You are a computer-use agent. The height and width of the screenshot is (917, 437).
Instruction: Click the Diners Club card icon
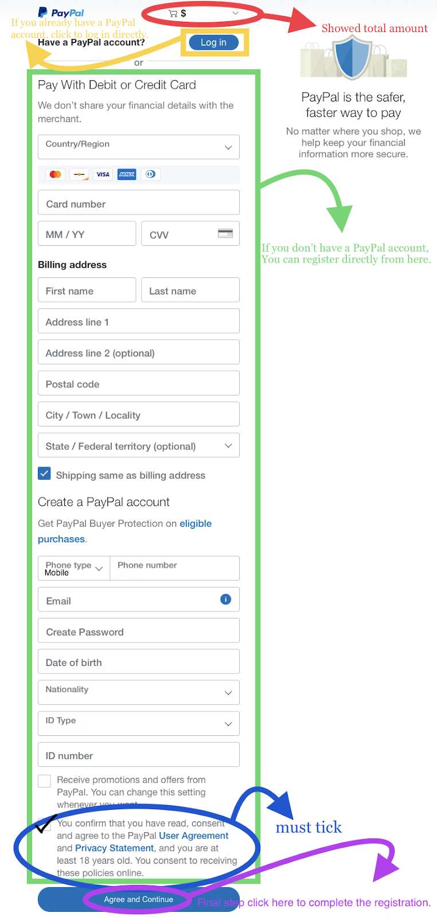150,174
